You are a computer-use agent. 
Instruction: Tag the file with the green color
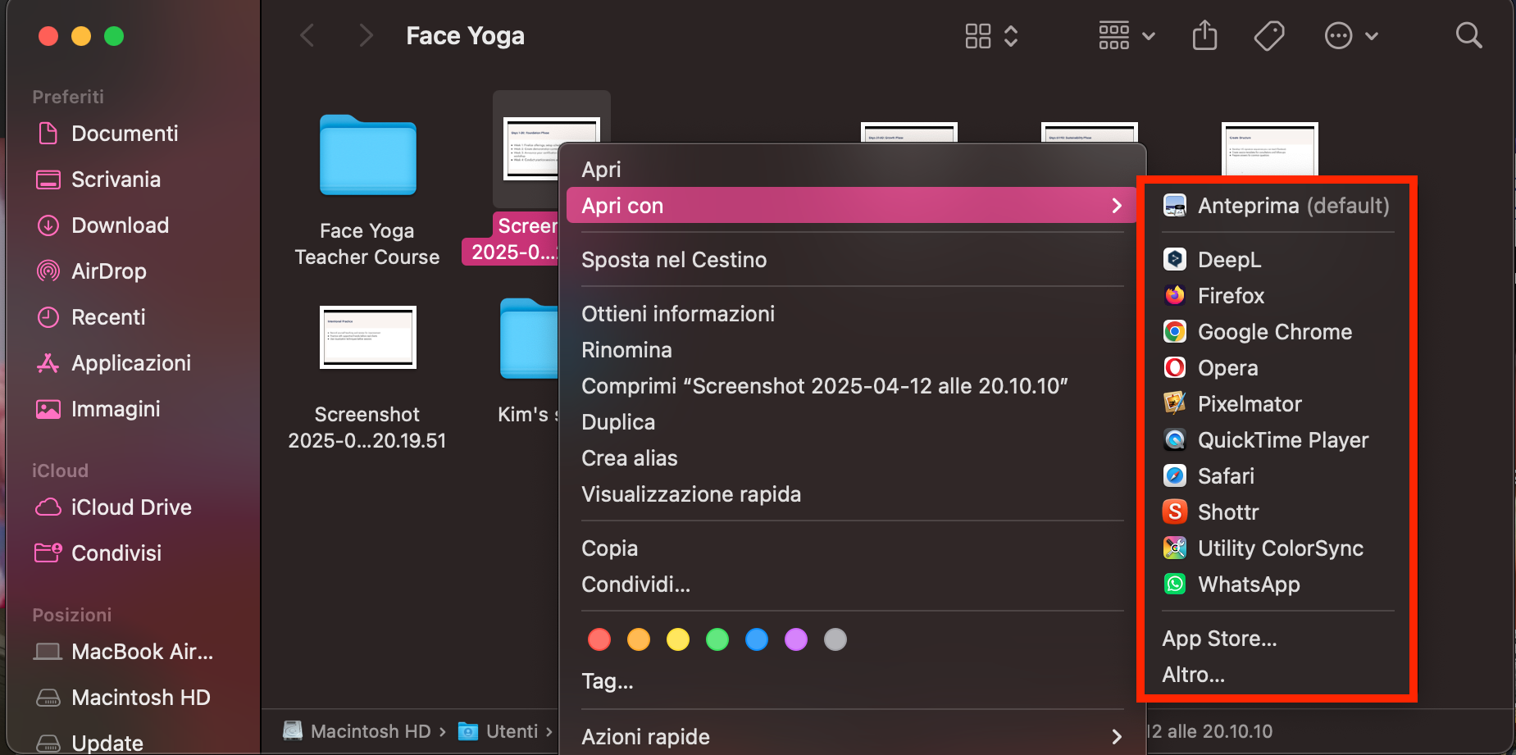(x=717, y=639)
